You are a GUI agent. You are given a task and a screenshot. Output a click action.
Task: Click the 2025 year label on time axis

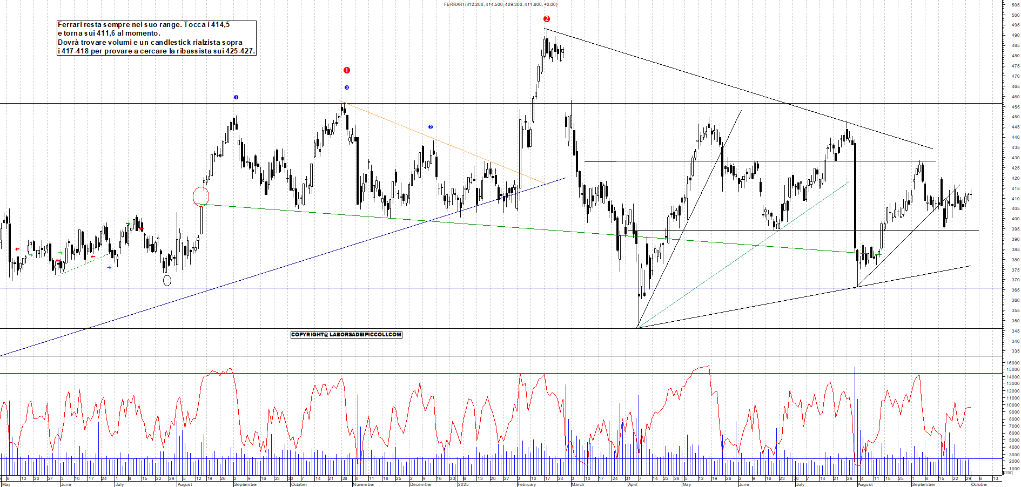pos(463,484)
